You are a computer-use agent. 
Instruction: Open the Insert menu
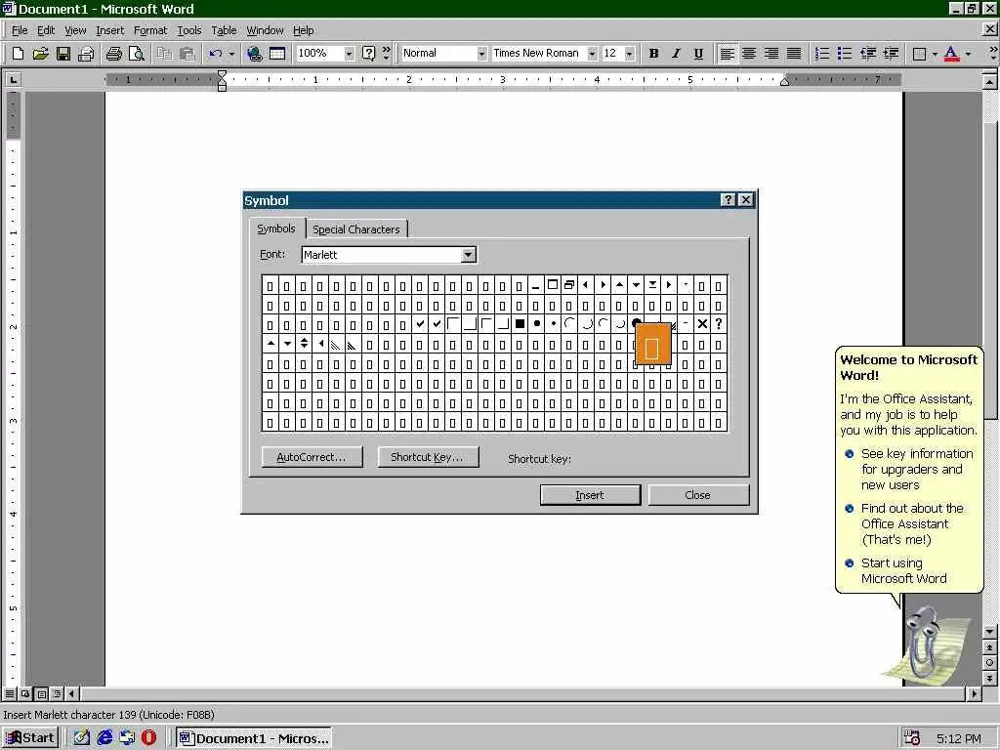(110, 30)
